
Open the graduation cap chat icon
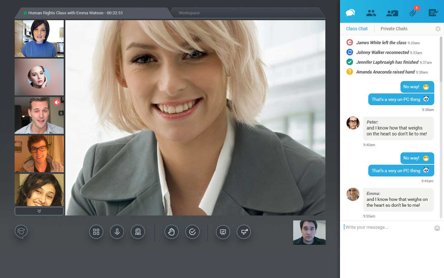(x=21, y=231)
